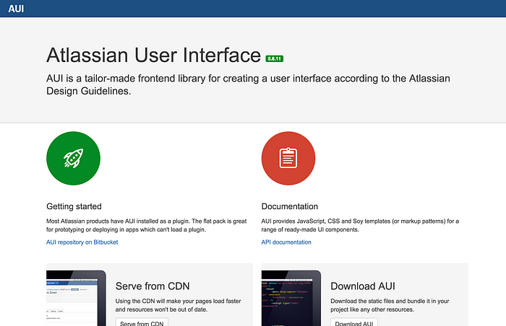Select the Documentation heading
The width and height of the screenshot is (506, 326).
pyautogui.click(x=290, y=206)
